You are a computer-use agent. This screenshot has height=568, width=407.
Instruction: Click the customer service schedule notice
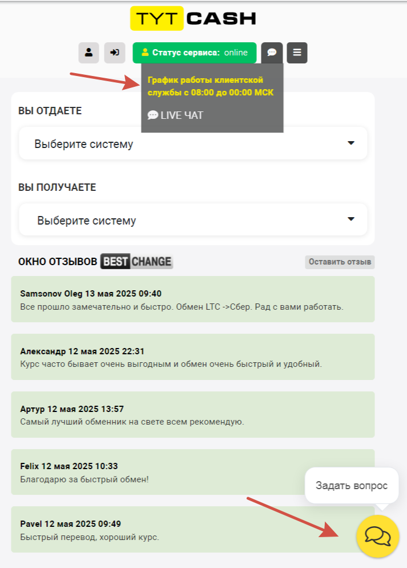211,86
